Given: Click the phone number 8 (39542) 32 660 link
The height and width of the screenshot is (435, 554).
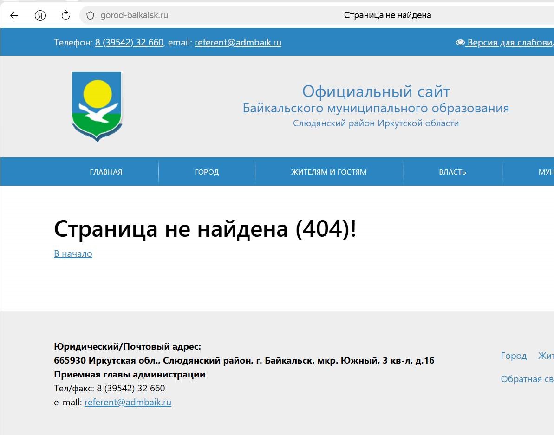Looking at the screenshot, I should coord(129,43).
